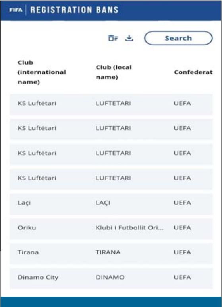Click the clear filters icon
222x307 pixels.
click(x=113, y=38)
